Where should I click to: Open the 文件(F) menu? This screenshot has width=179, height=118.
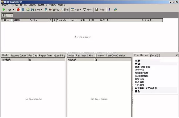click(5, 5)
